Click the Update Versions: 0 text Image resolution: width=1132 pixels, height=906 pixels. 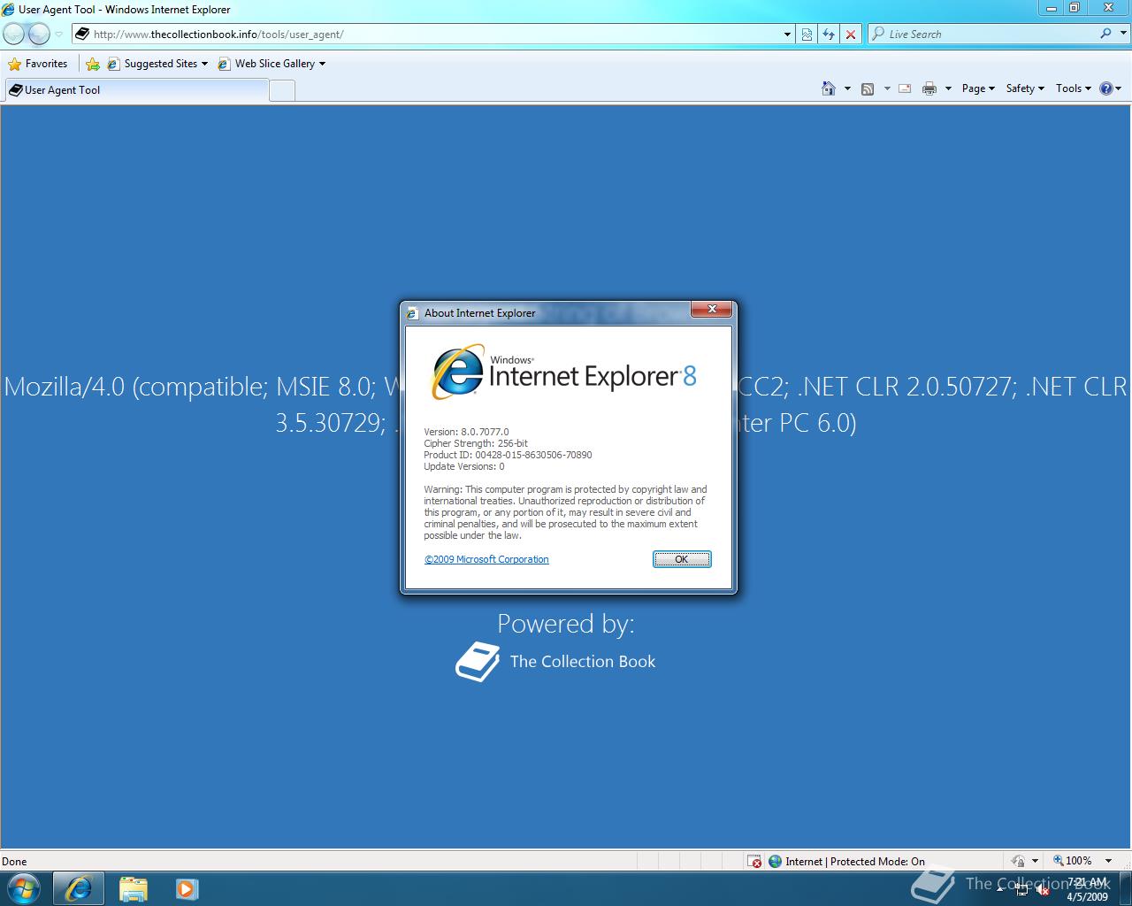click(464, 466)
